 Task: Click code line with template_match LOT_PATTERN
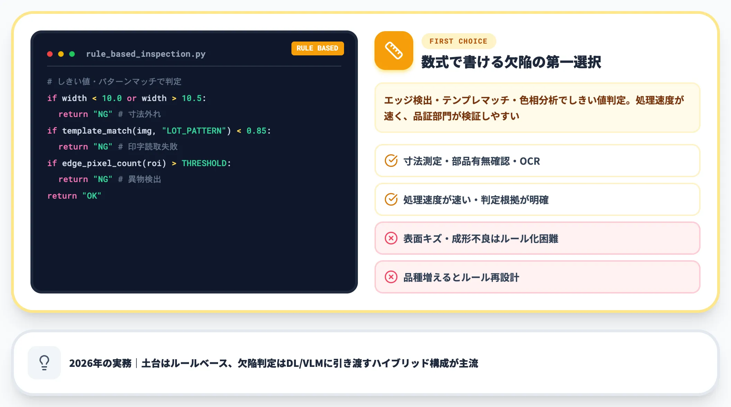159,131
